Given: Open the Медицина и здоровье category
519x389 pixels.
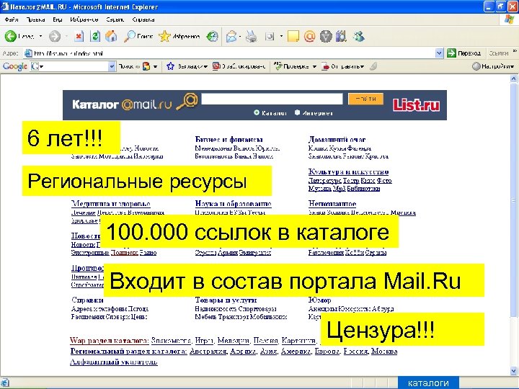Looking at the screenshot, I should [110, 203].
